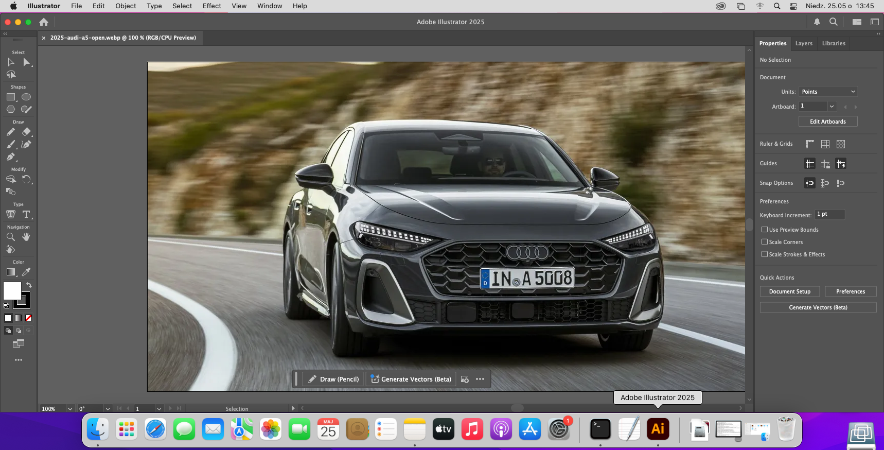Open the Artboard number dropdown
The image size is (884, 450).
[x=832, y=106]
